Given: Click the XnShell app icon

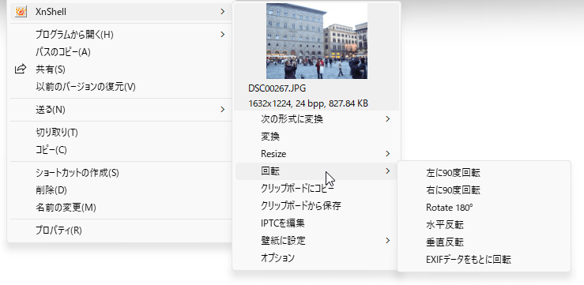Looking at the screenshot, I should [x=21, y=12].
